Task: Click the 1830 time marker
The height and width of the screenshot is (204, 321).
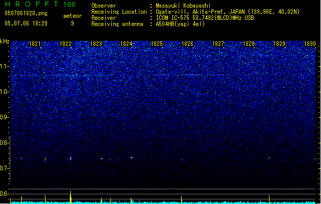Action: pos(310,44)
